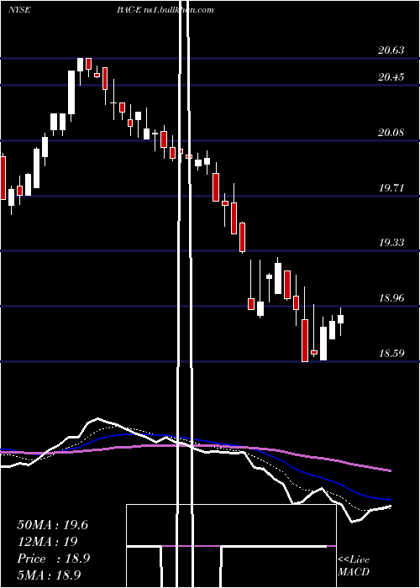Click the 19.33 price level label

[391, 242]
